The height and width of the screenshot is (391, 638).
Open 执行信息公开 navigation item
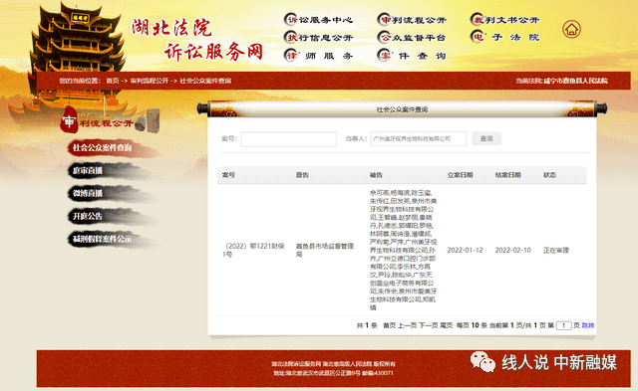[318, 38]
